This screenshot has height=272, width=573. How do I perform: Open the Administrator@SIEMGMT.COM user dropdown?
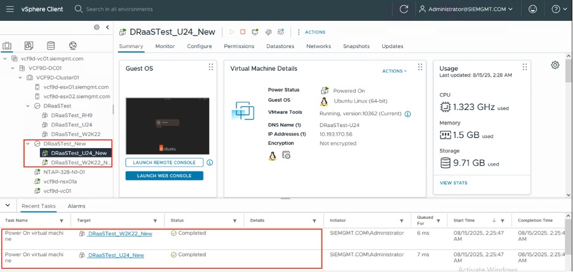466,9
